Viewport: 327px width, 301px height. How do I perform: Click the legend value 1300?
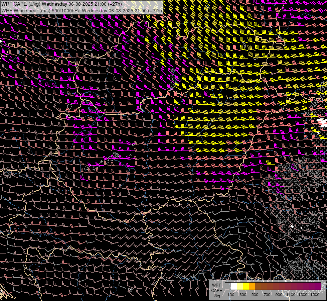click(x=303, y=295)
